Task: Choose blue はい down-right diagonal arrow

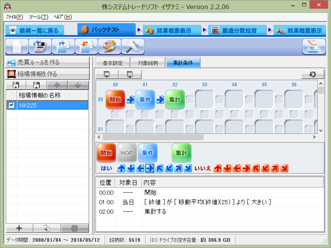Action: 188,168
